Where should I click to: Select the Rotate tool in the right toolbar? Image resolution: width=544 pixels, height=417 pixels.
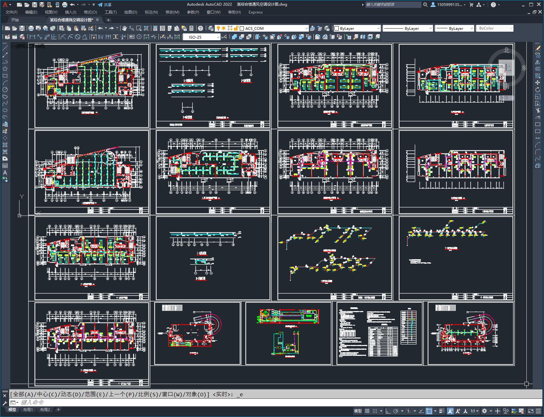[x=538, y=90]
